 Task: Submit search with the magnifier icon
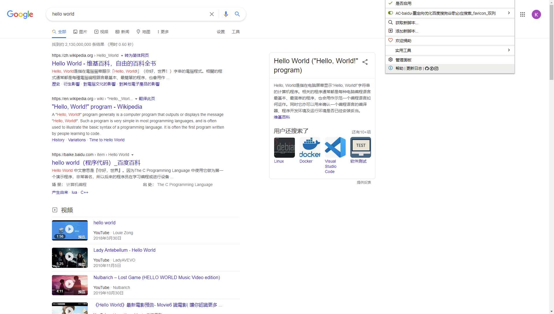237,14
